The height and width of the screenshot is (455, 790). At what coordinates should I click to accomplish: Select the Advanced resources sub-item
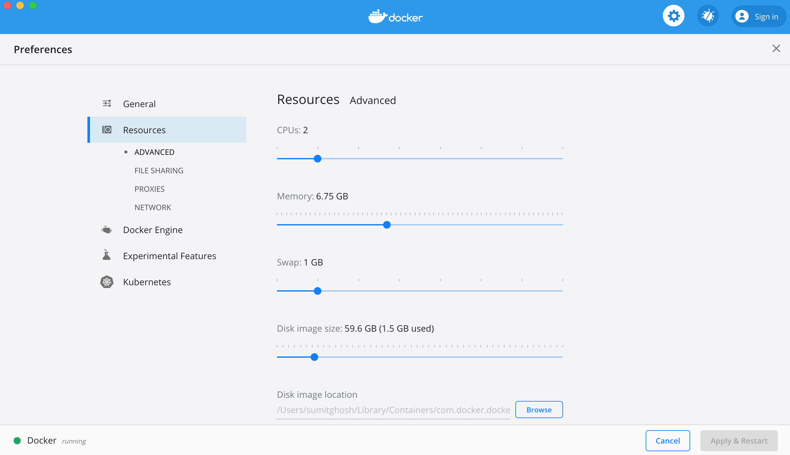tap(154, 152)
